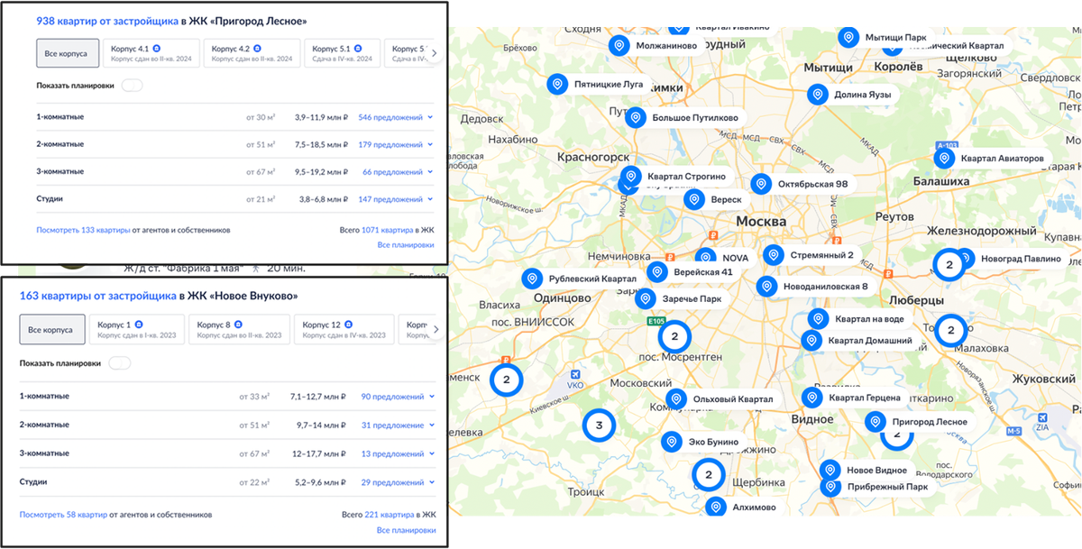Click the price 3,9–11,9 млн ₽
The height and width of the screenshot is (549, 1082).
click(x=321, y=117)
